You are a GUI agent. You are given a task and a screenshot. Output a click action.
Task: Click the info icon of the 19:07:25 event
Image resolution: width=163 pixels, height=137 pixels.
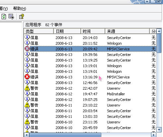pos(27,99)
